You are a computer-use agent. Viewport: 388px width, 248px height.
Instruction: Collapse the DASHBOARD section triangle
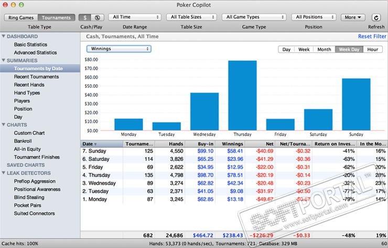point(4,36)
